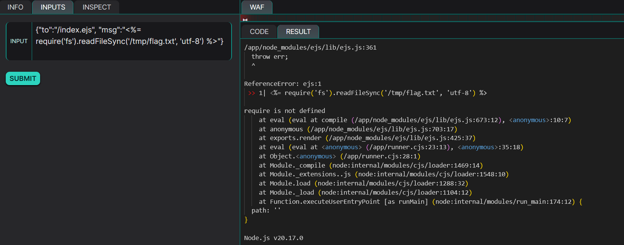
Task: Click the 'at exports.render' stack line
Action: pos(367,138)
